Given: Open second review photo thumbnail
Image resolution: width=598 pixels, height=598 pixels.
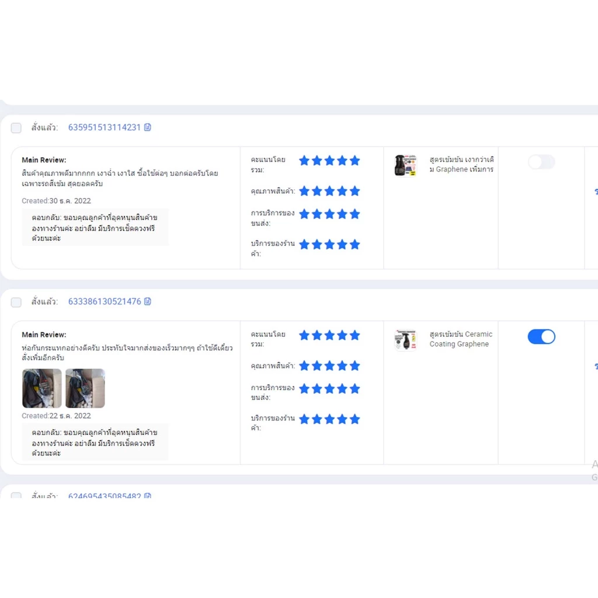Looking at the screenshot, I should [85, 388].
